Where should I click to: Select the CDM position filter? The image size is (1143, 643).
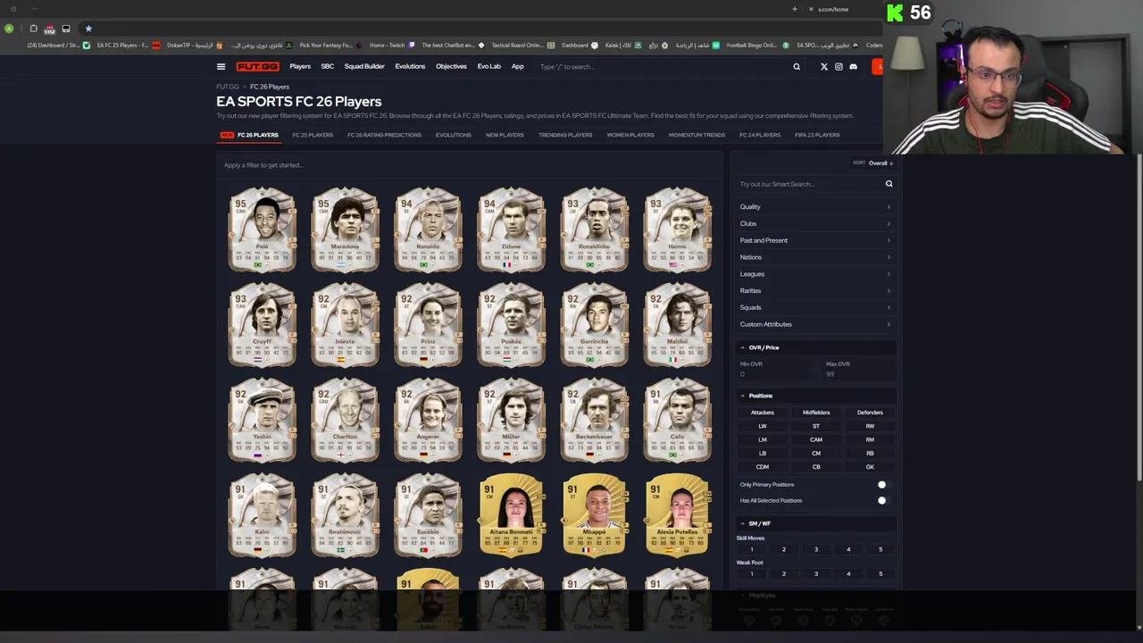[x=763, y=466]
